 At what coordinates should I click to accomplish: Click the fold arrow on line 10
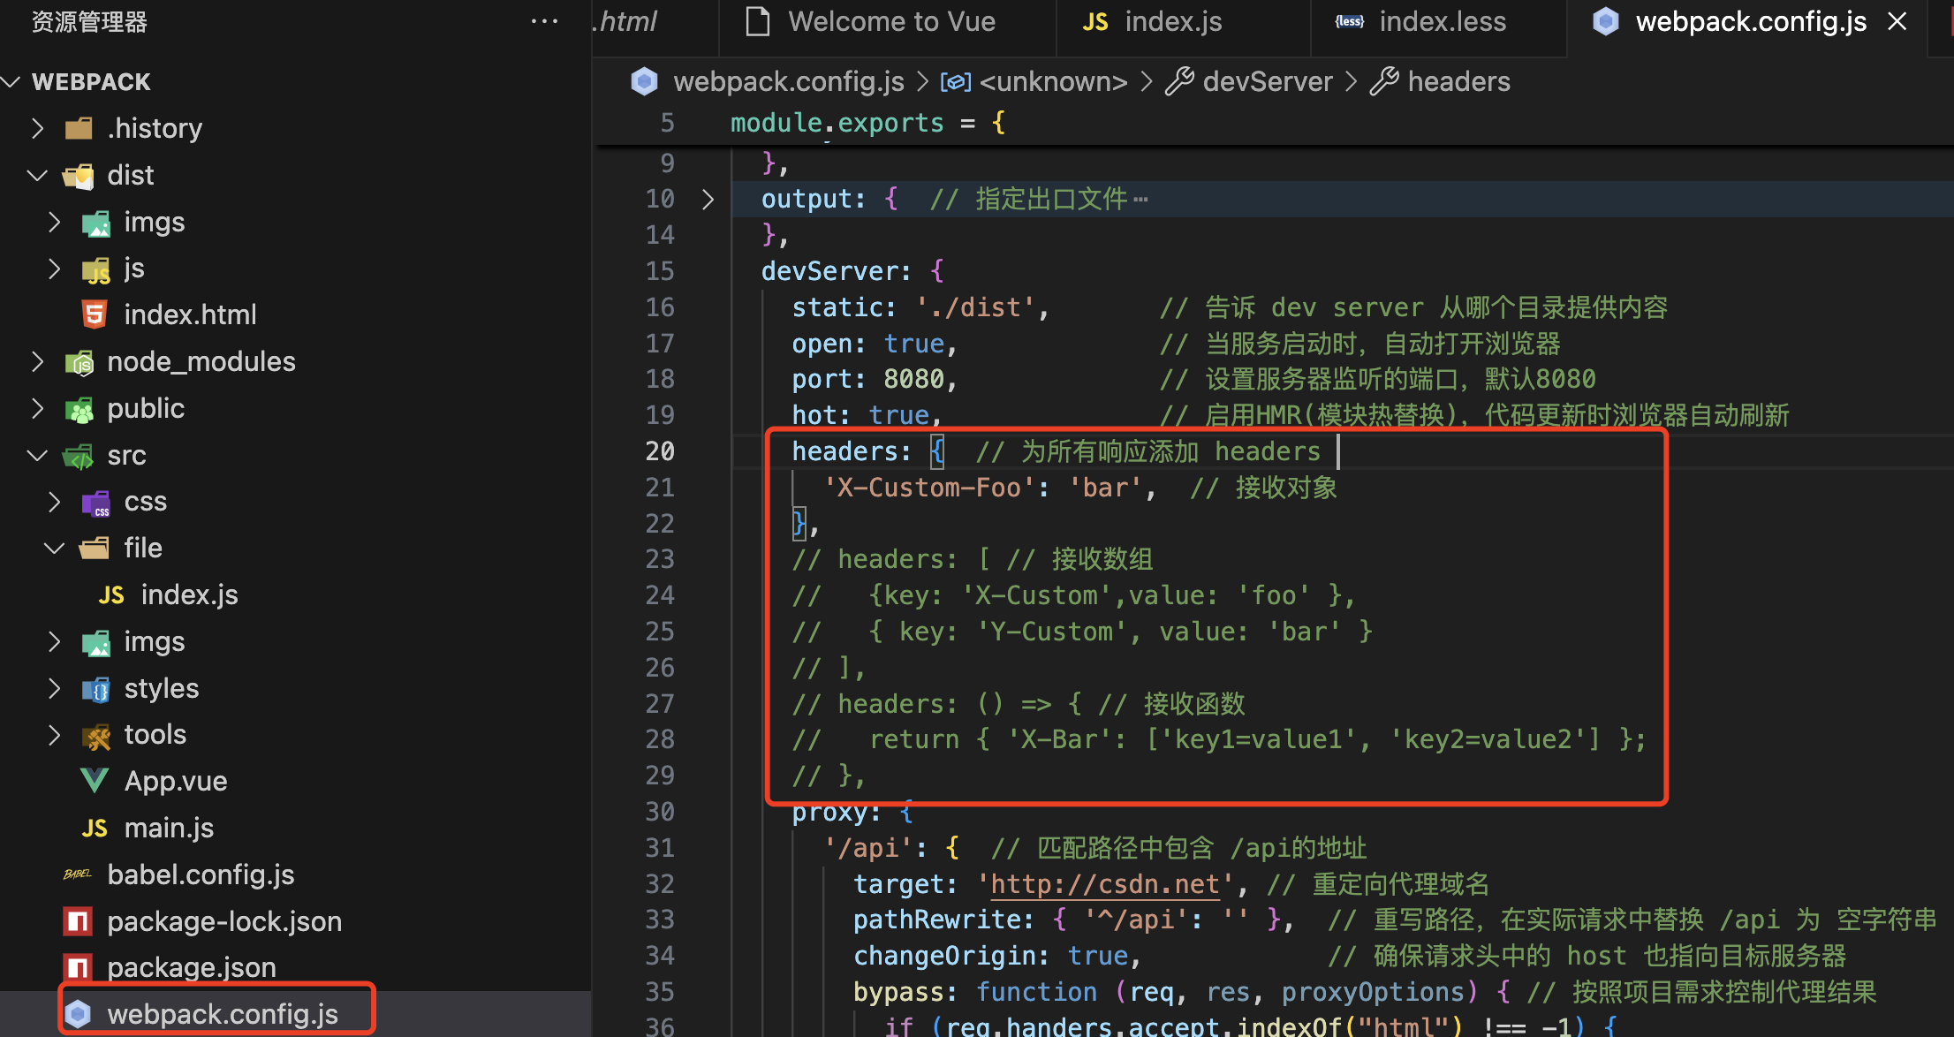coord(708,198)
